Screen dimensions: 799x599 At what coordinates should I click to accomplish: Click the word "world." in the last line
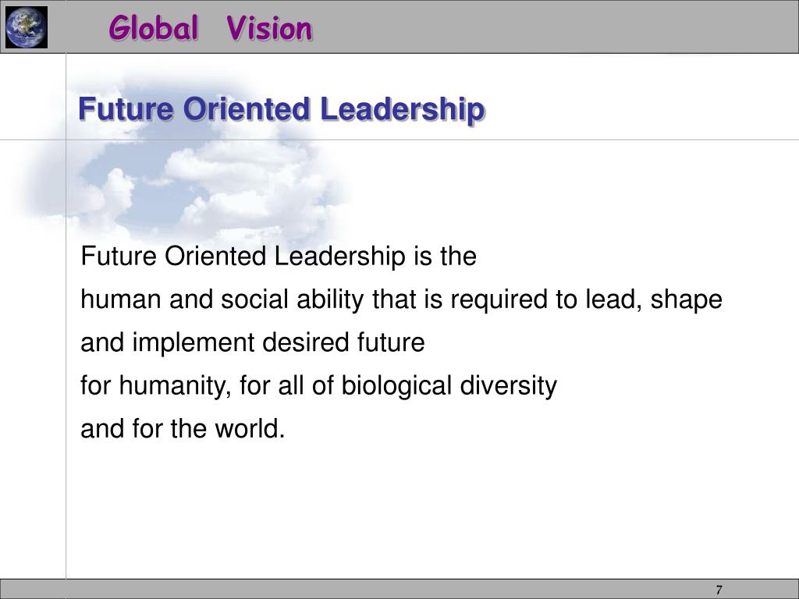pyautogui.click(x=250, y=428)
